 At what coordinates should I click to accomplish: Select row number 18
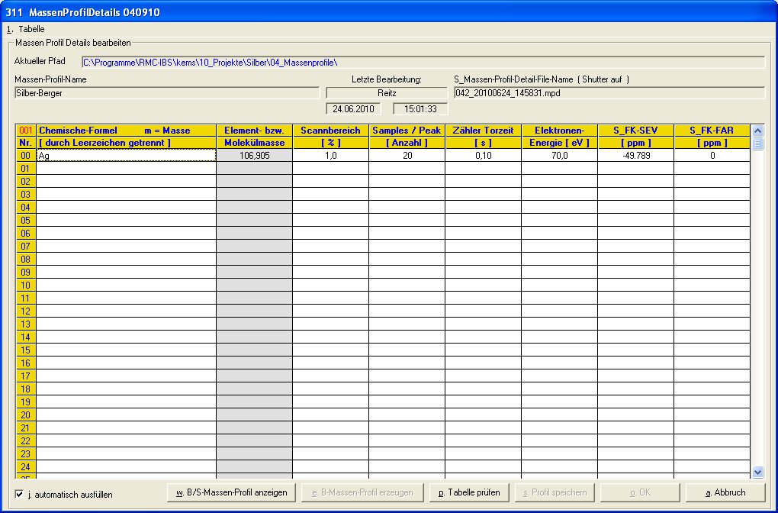26,389
